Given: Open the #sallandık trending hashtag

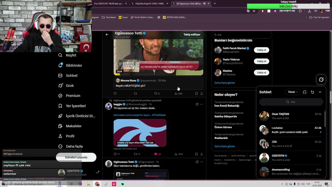Looking at the screenshot, I should click(221, 138).
